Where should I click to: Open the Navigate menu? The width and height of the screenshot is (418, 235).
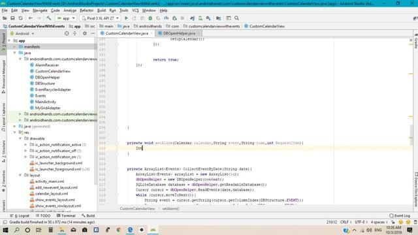tap(40, 10)
